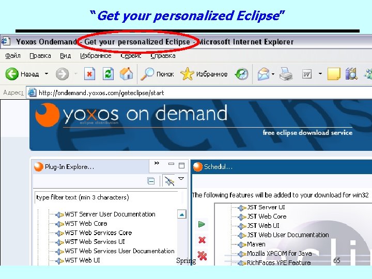Select JST Server UI in schedule list
This screenshot has width=372, height=279.
click(266, 207)
